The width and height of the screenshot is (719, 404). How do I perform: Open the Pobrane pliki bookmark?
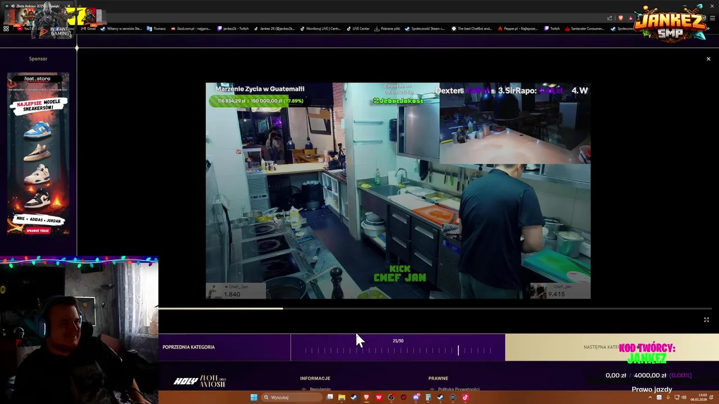388,29
